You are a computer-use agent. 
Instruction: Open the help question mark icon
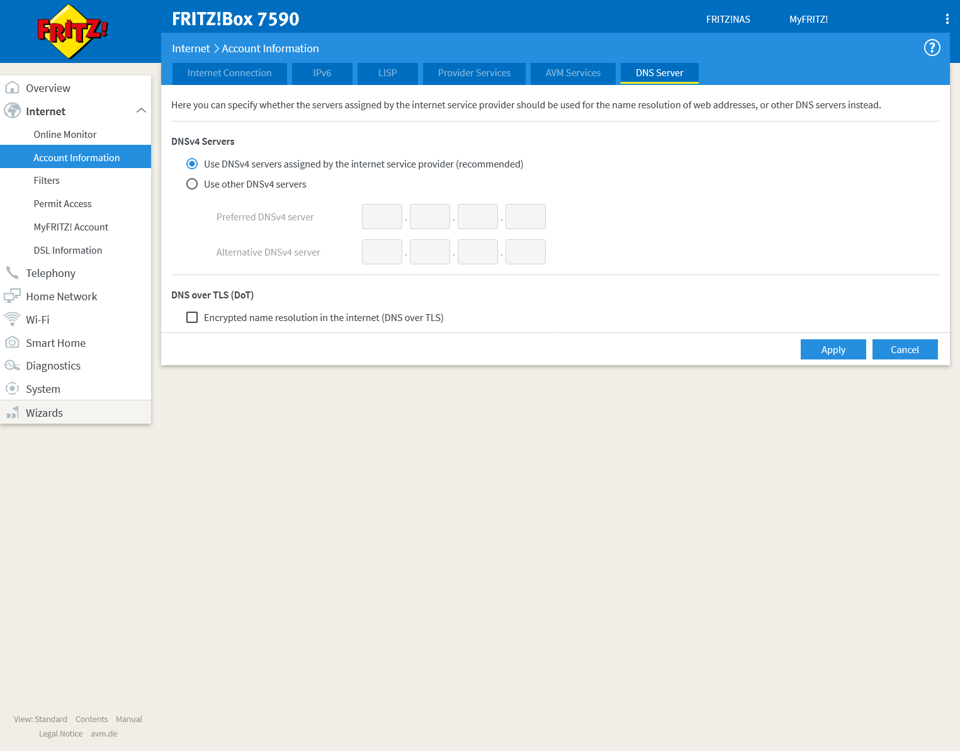pyautogui.click(x=932, y=48)
